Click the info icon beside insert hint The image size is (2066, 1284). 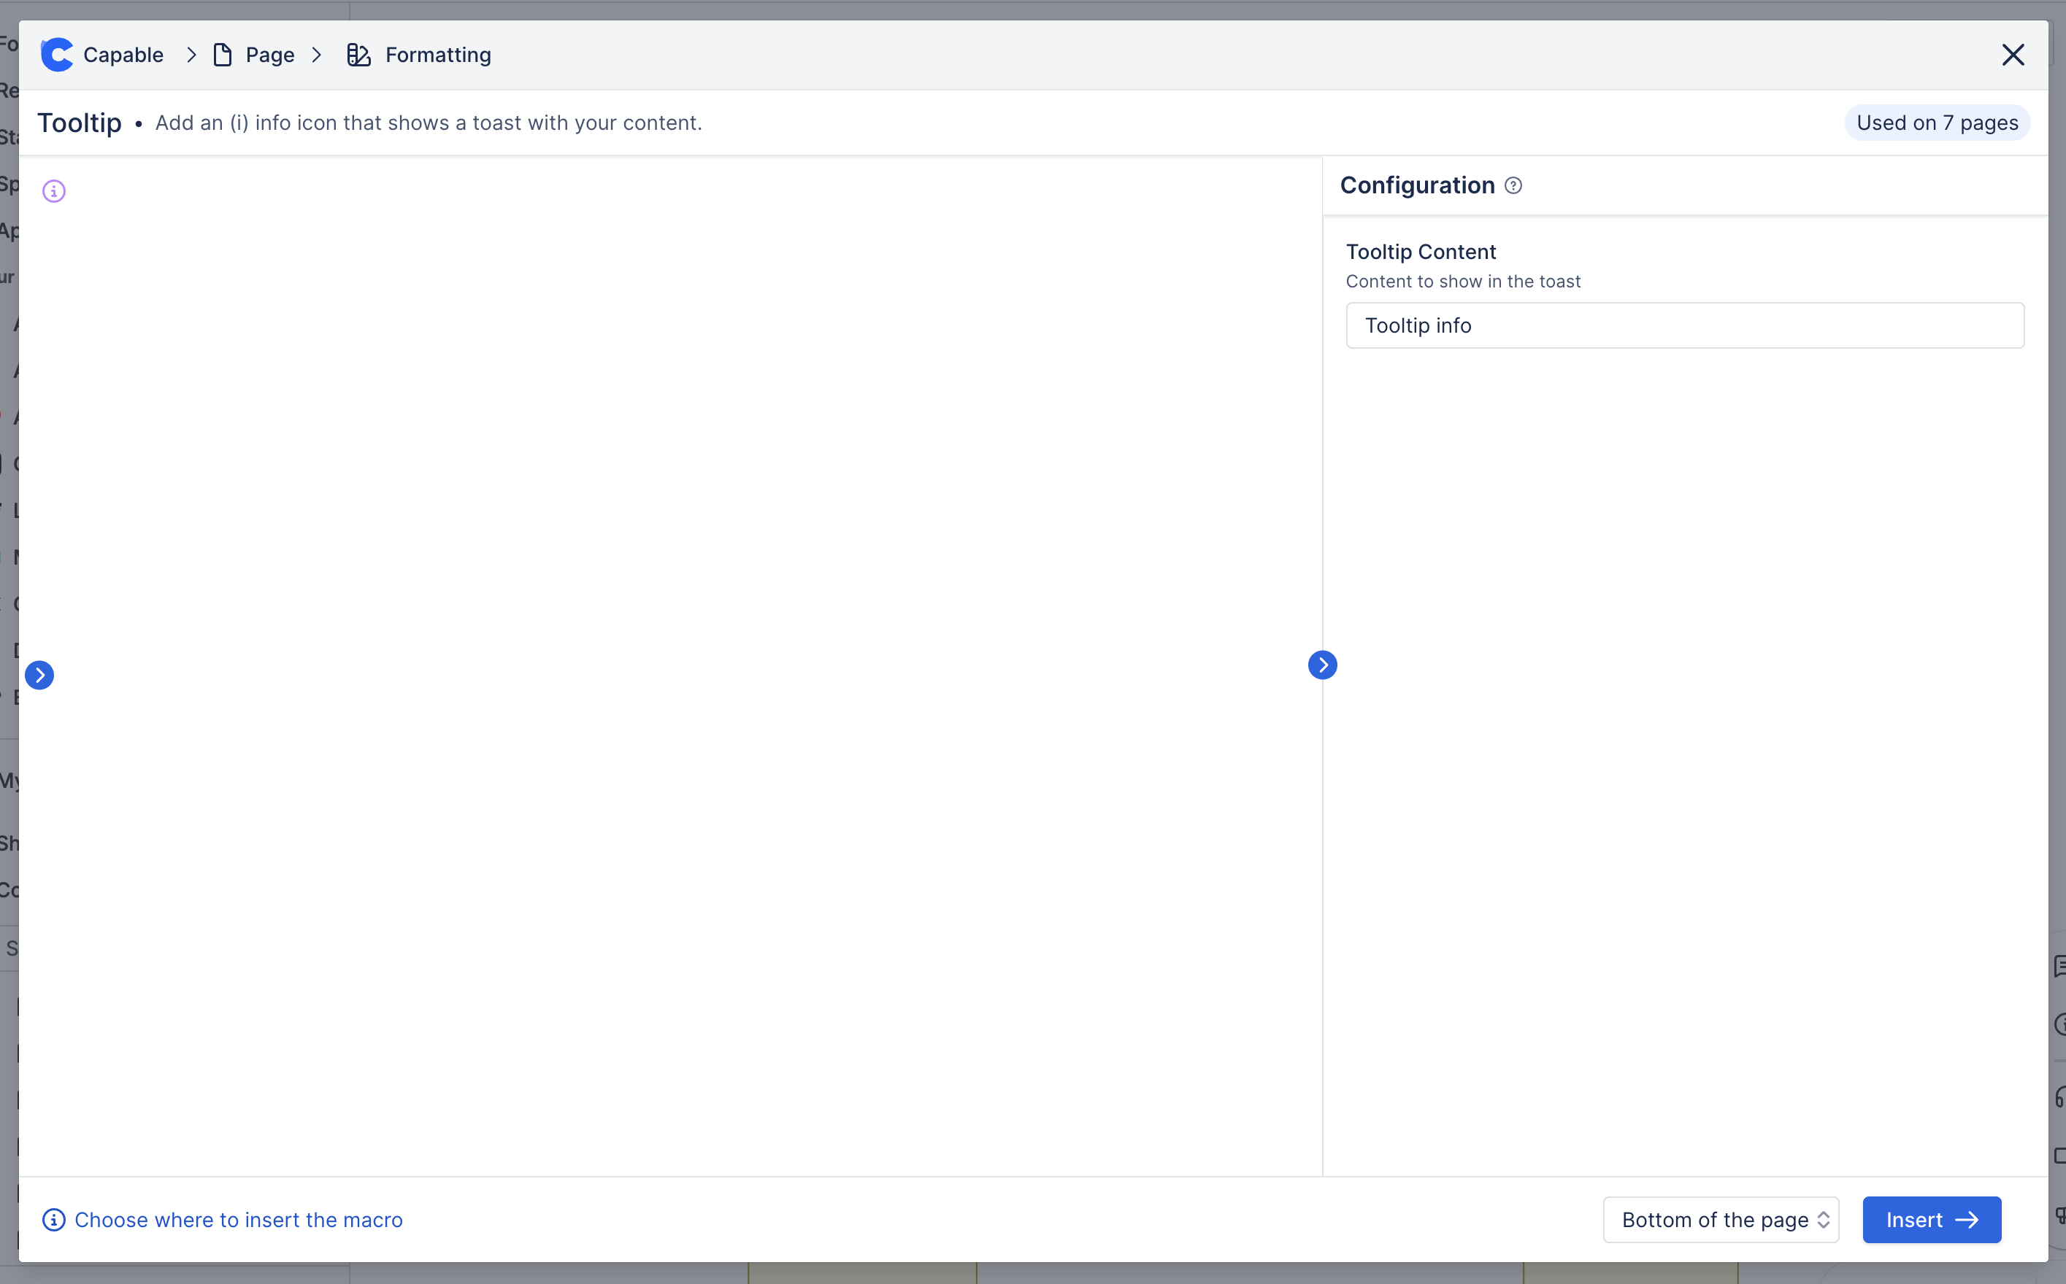pyautogui.click(x=53, y=1220)
